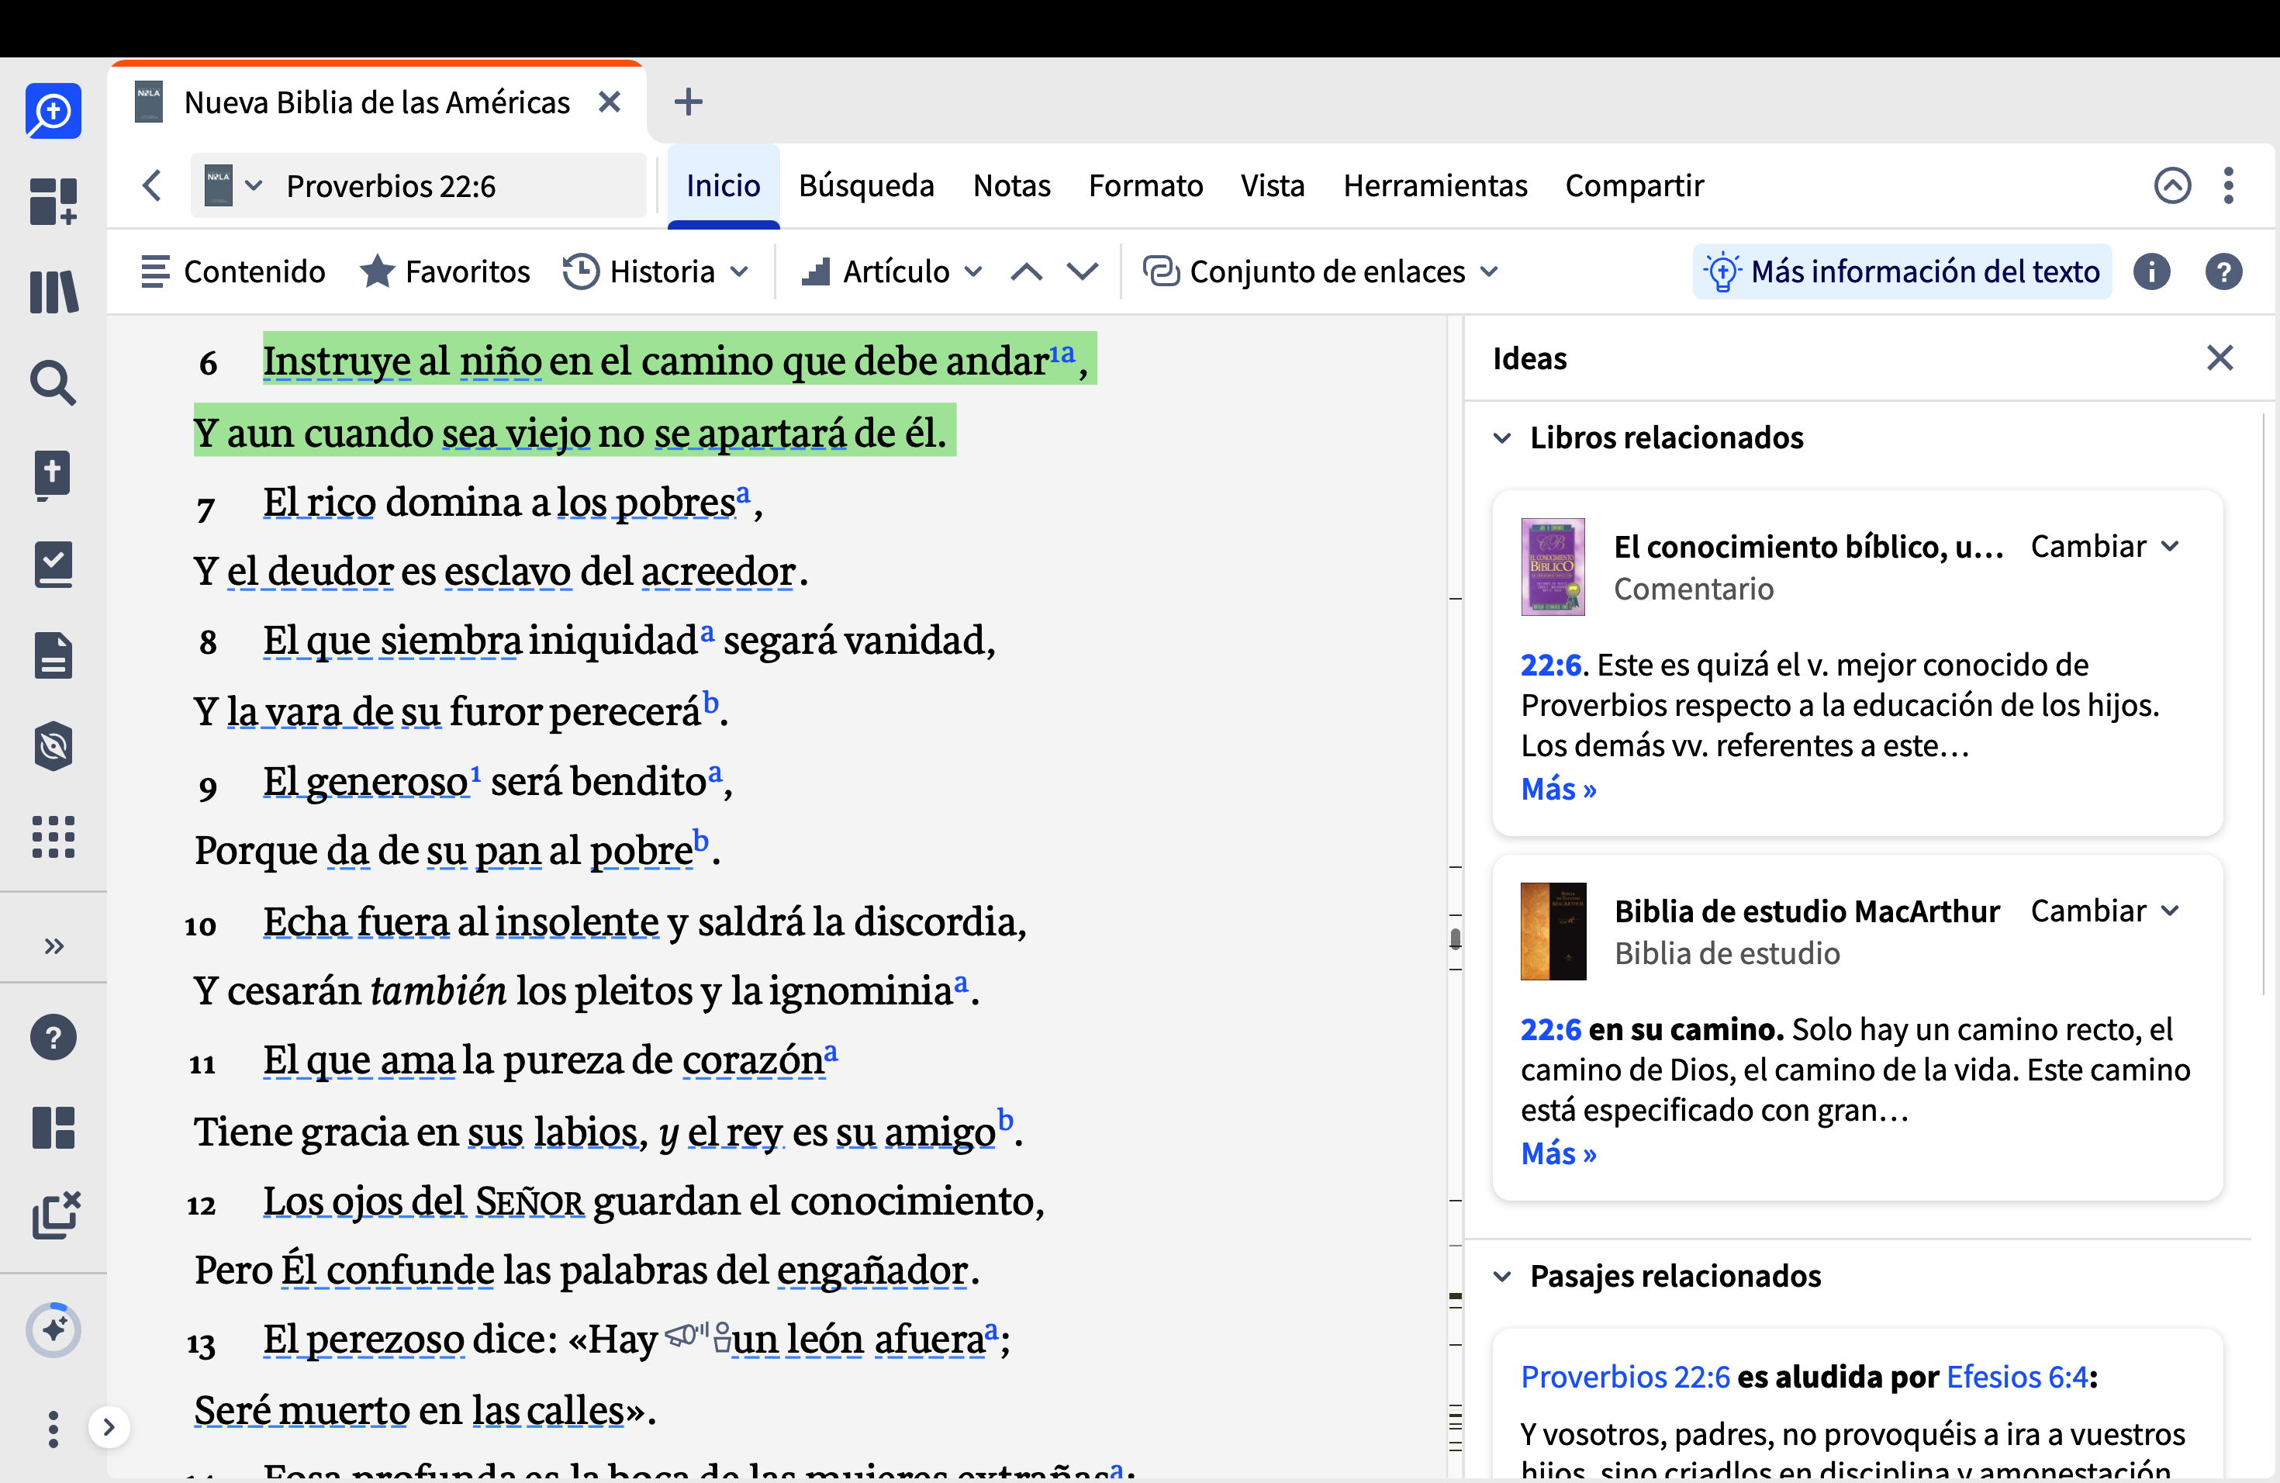Image resolution: width=2280 pixels, height=1483 pixels.
Task: Click Más link under Biblia de estudio MacArthur
Action: pyautogui.click(x=1559, y=1153)
